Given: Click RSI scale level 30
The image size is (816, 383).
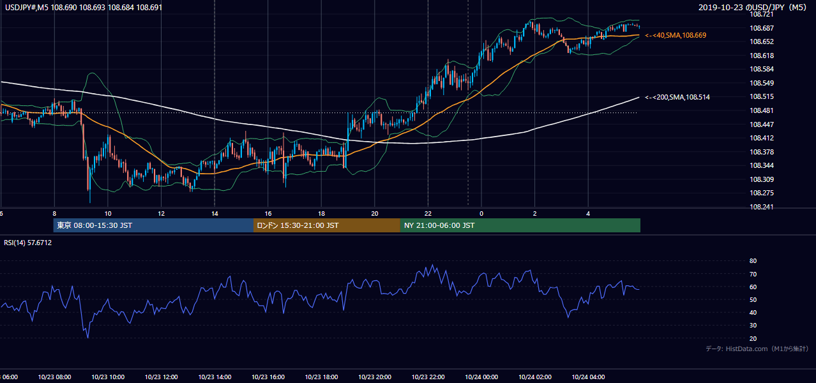Looking at the screenshot, I should pyautogui.click(x=753, y=326).
